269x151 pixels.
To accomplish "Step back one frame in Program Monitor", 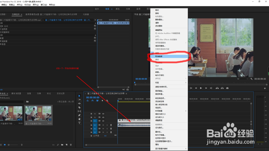I will [x=196, y=88].
